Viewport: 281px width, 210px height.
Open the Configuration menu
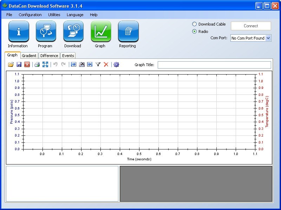point(30,15)
